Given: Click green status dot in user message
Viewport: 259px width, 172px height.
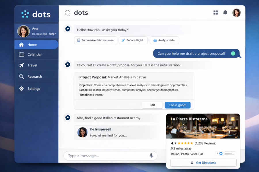Looking at the screenshot, I should pyautogui.click(x=233, y=54).
